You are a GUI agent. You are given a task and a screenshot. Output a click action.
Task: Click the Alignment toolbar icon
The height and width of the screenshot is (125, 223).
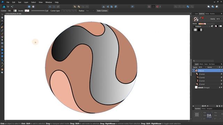132,7
